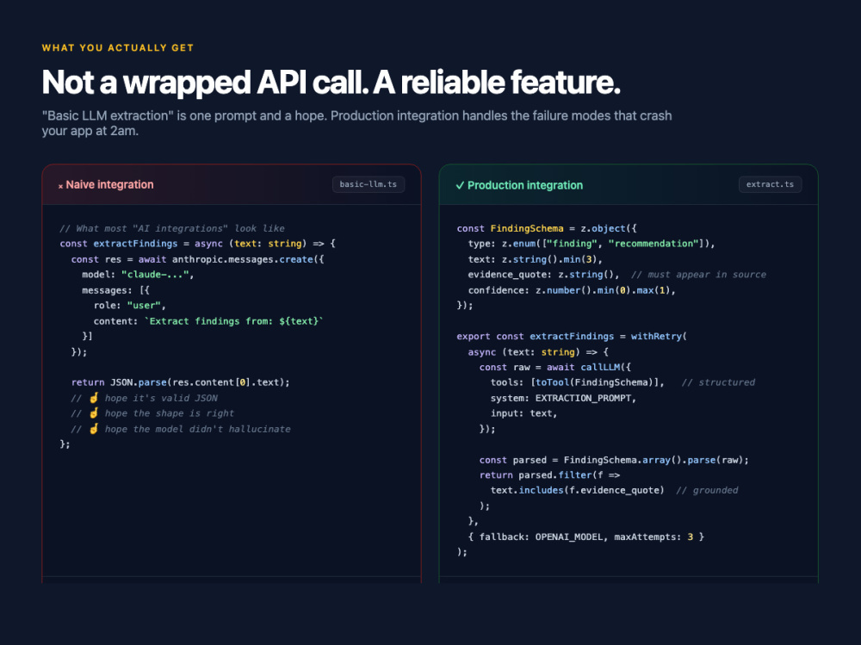
Task: Click 'export const extractFindings = withRetry('
Action: (572, 336)
